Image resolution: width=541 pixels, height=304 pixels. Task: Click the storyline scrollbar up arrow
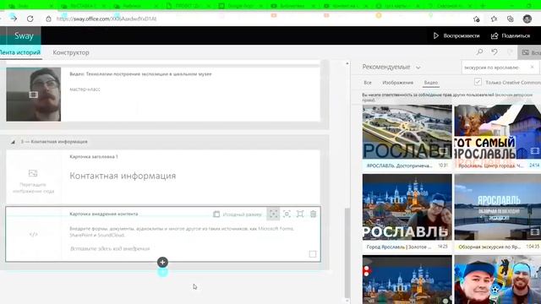click(347, 64)
